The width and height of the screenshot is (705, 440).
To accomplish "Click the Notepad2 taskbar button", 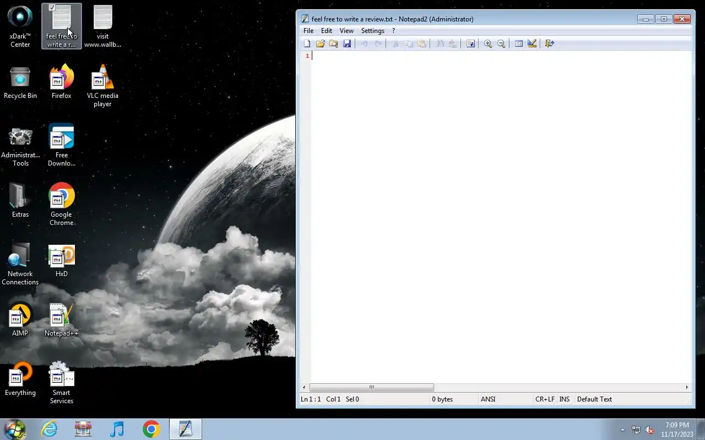I will [186, 429].
